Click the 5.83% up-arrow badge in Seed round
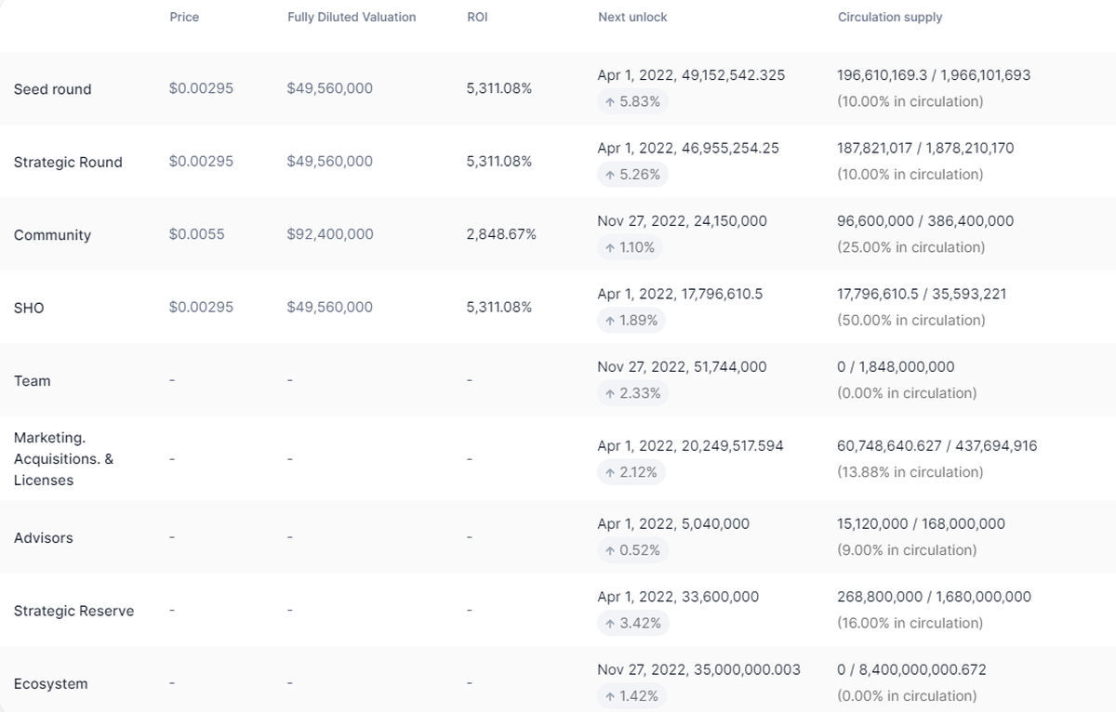This screenshot has width=1116, height=712. tap(632, 101)
